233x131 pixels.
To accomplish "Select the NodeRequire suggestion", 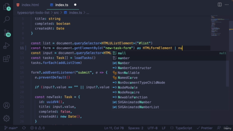I will point(169,92).
